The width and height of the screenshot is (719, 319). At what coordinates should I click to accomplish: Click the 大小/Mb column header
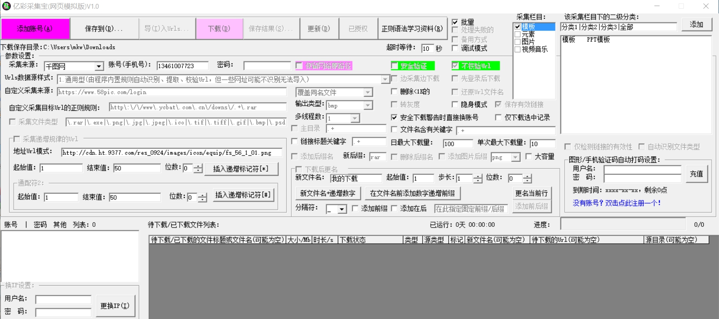(298, 240)
